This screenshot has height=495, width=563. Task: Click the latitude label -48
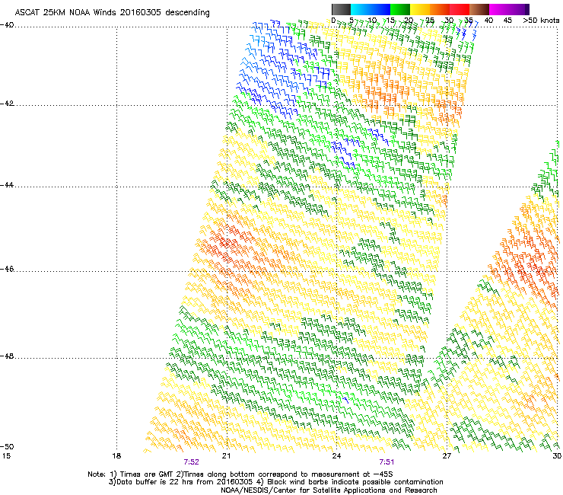pos(7,356)
